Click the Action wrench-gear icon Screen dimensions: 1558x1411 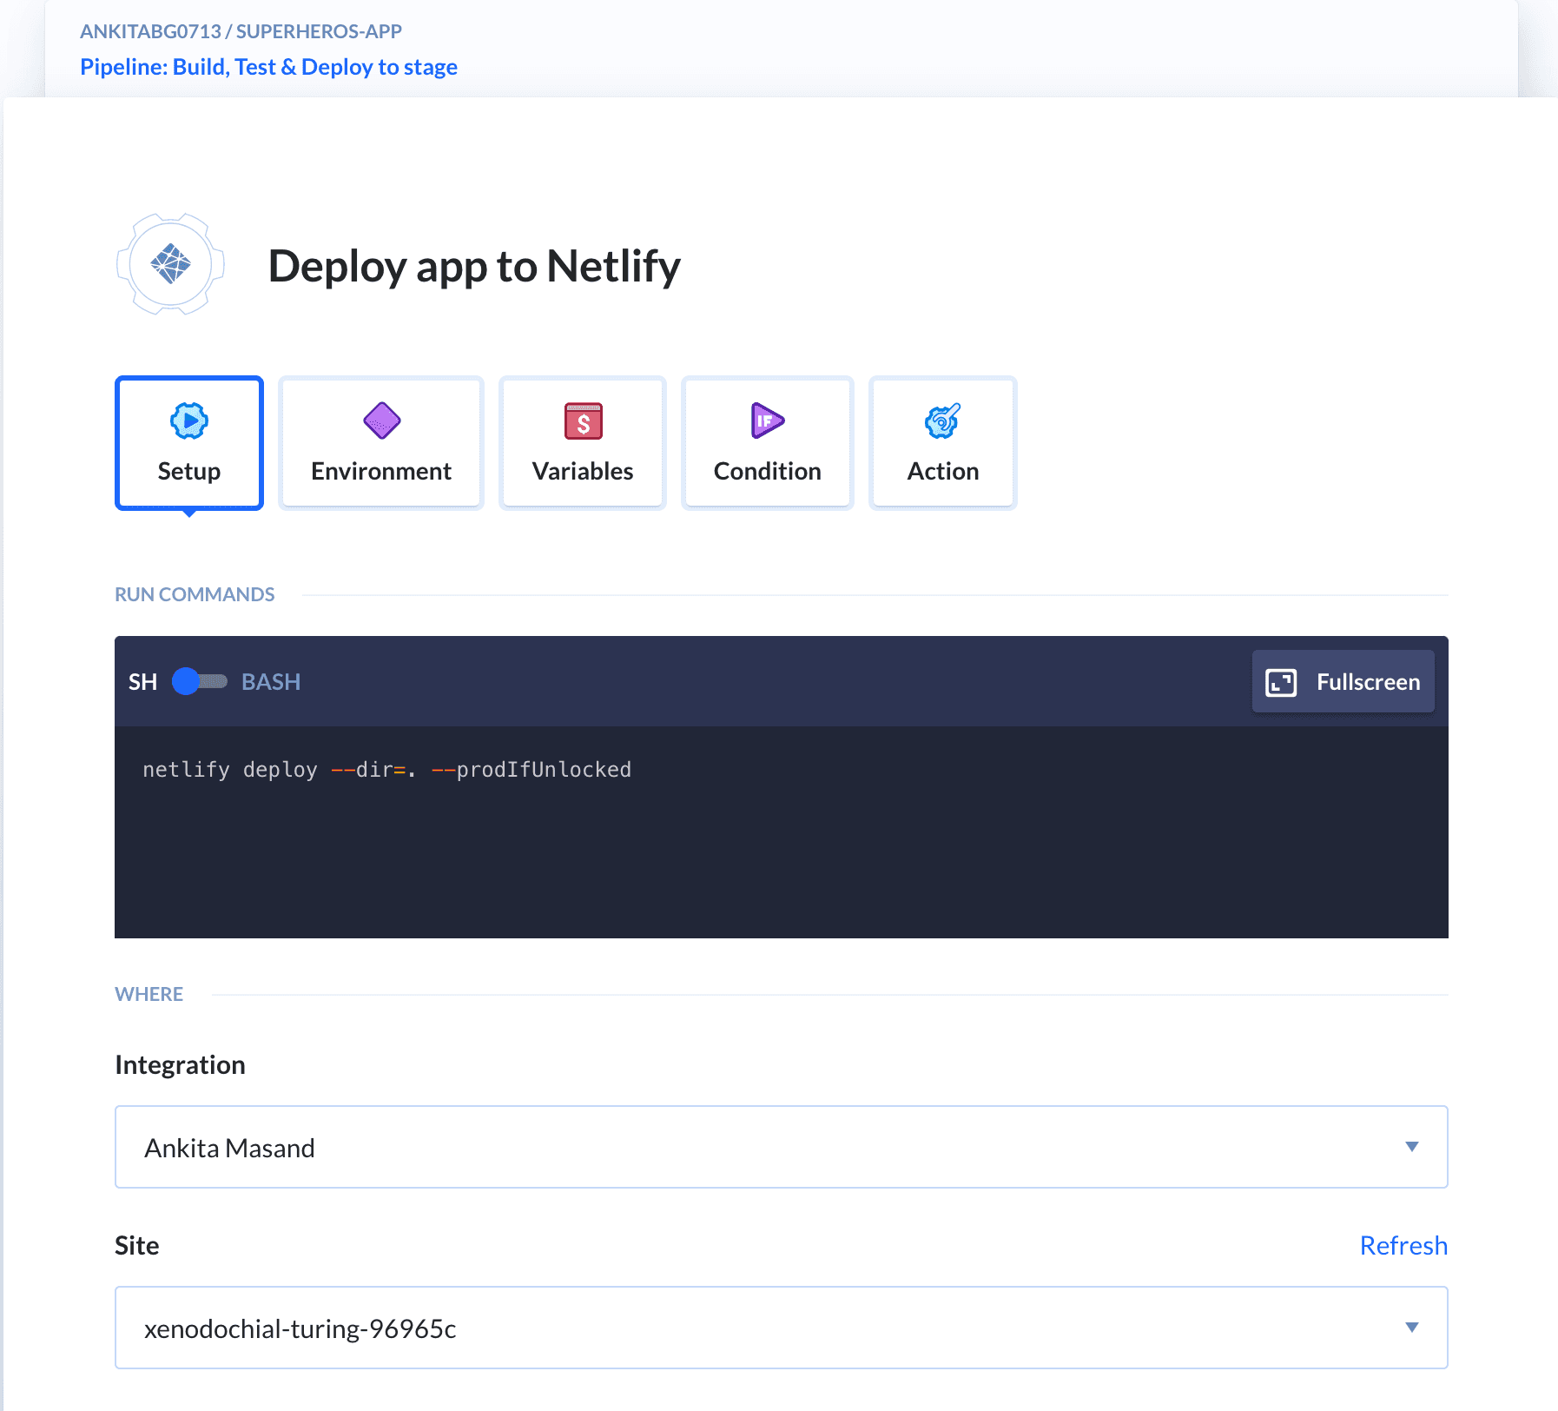[x=942, y=421]
